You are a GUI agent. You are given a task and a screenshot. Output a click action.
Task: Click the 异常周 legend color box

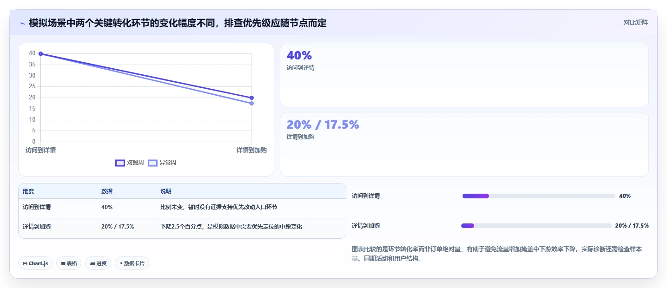click(x=152, y=163)
